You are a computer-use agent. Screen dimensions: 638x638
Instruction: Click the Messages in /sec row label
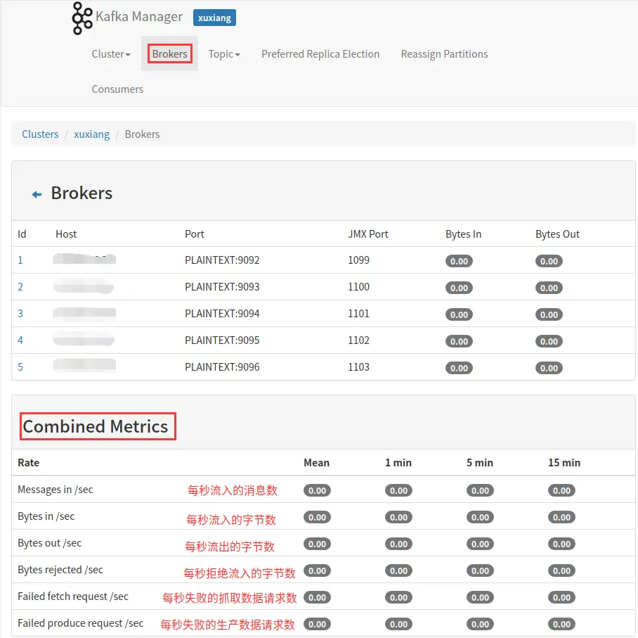pos(56,490)
